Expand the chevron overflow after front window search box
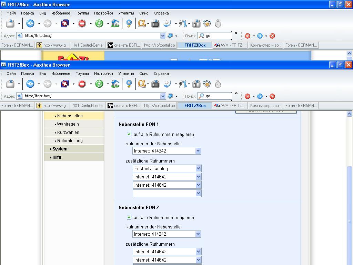 coord(236,93)
